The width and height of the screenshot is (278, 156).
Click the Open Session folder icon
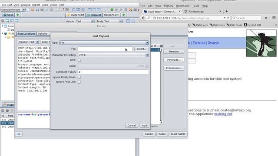[x=33, y=10]
